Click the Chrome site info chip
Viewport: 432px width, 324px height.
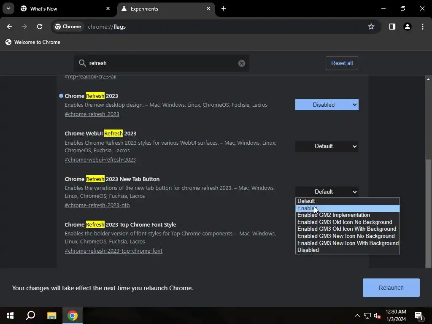tap(68, 27)
